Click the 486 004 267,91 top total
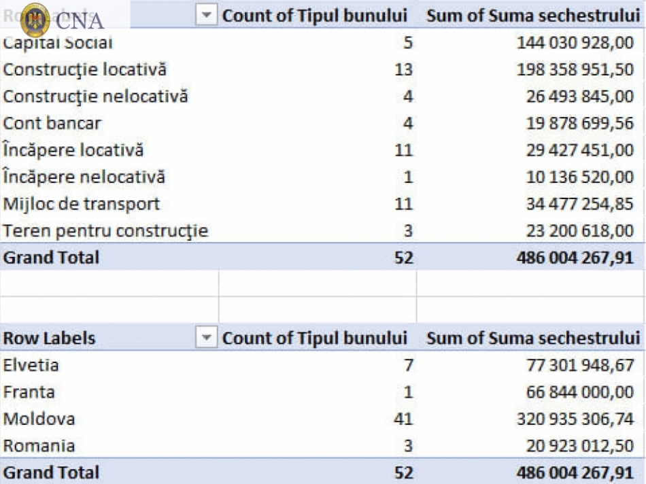The height and width of the screenshot is (484, 646). coord(575,258)
